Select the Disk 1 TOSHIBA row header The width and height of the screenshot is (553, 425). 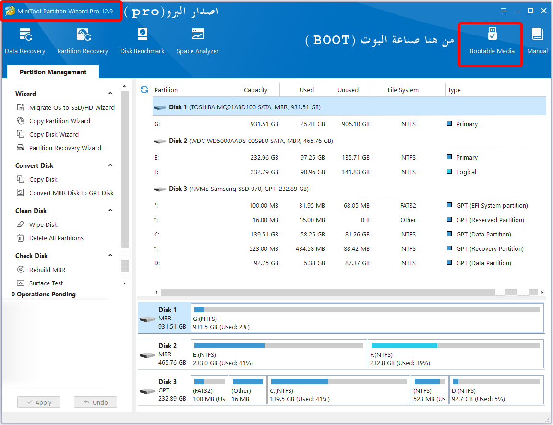349,107
